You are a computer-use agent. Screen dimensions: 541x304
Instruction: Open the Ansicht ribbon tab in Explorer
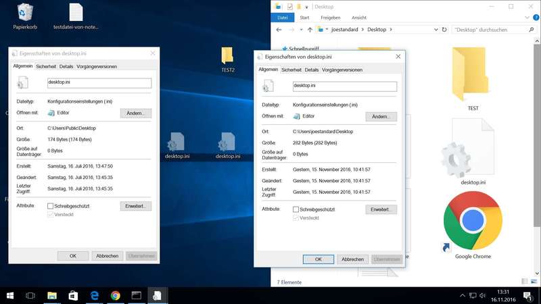tap(359, 18)
